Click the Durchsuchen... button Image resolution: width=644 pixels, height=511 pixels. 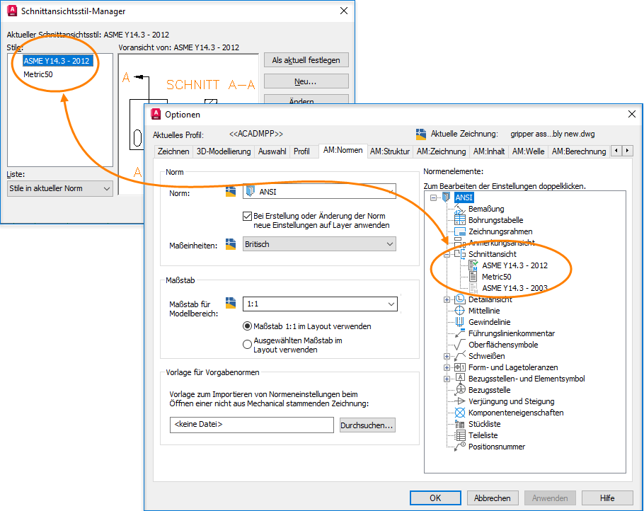367,425
